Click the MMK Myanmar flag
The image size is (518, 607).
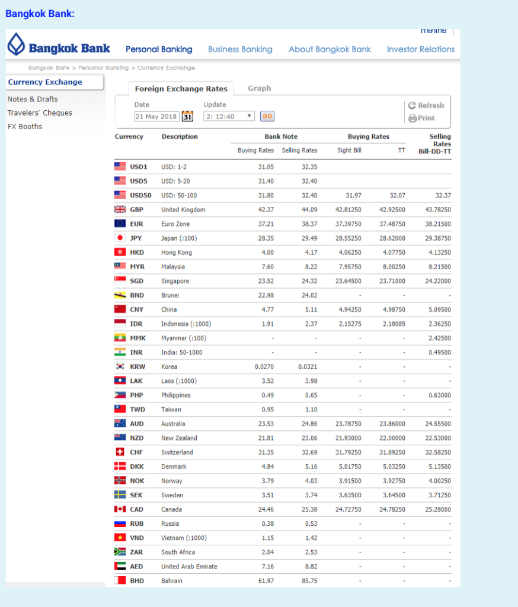[x=120, y=337]
